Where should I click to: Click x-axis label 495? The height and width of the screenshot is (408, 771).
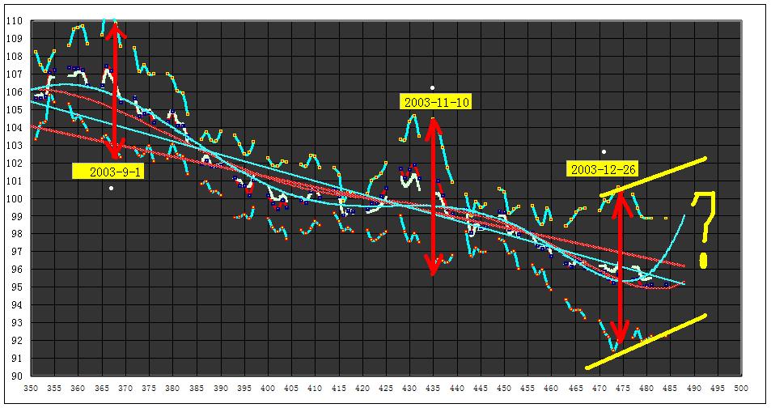point(718,389)
